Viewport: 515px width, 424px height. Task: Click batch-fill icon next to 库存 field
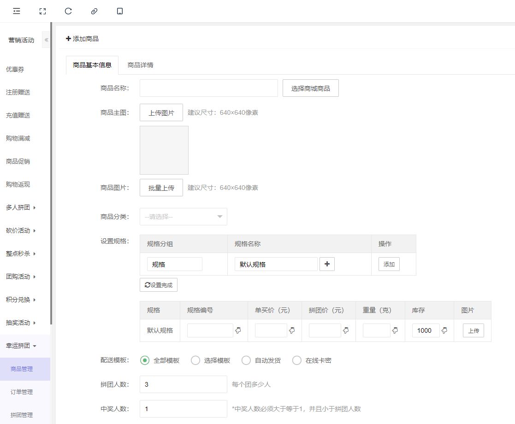tap(444, 330)
